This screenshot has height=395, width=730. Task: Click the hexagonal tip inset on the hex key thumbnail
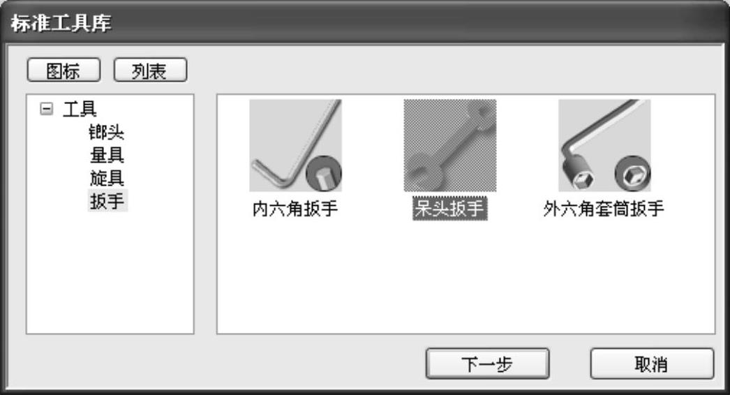pos(324,173)
